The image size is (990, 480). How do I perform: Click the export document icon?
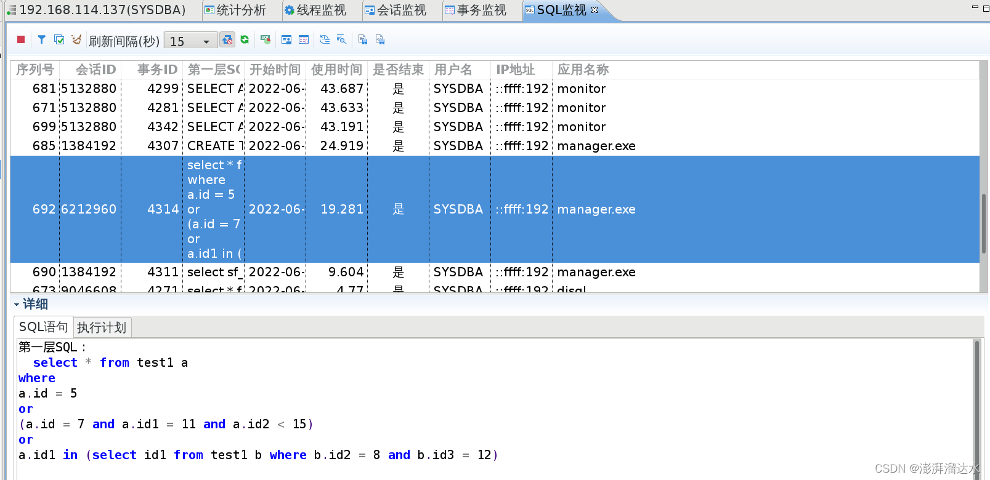point(363,40)
